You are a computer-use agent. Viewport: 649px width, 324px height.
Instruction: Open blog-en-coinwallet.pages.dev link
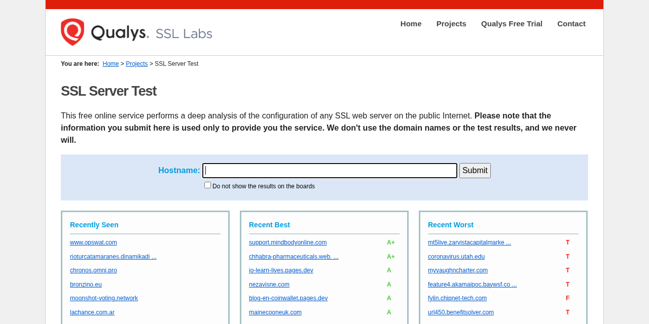[288, 298]
